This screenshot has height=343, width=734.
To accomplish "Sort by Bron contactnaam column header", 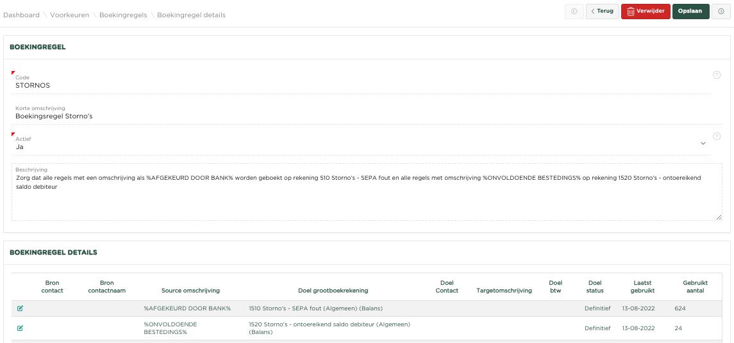I will click(106, 287).
